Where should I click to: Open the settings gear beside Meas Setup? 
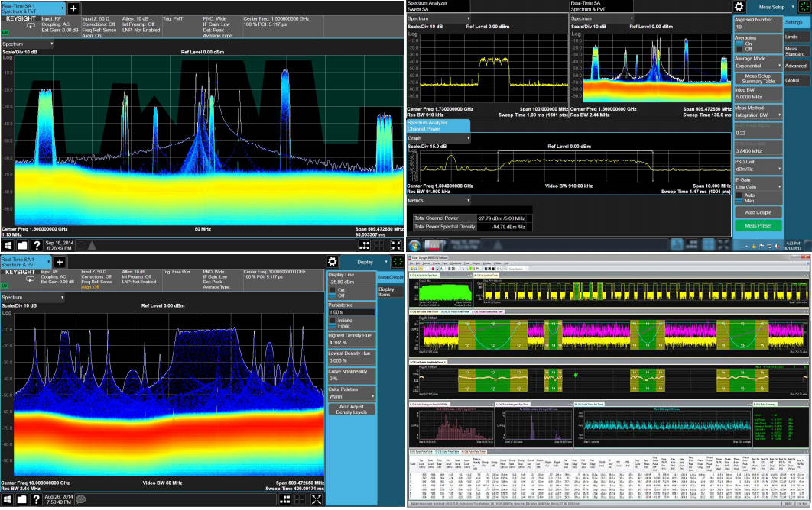click(739, 7)
